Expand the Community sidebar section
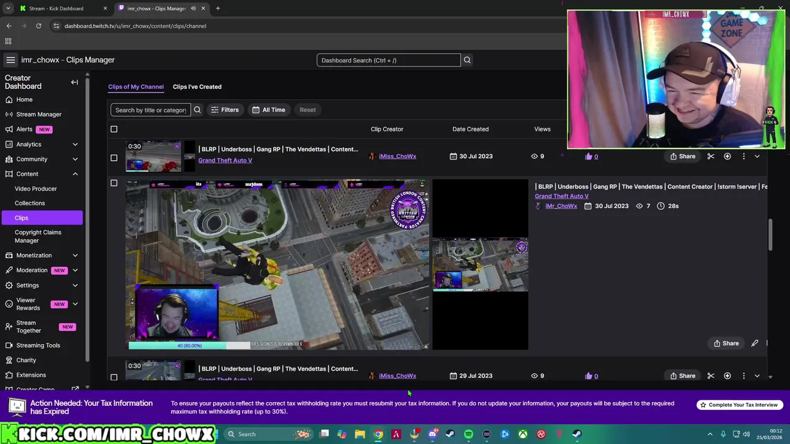The height and width of the screenshot is (444, 790). (x=75, y=159)
